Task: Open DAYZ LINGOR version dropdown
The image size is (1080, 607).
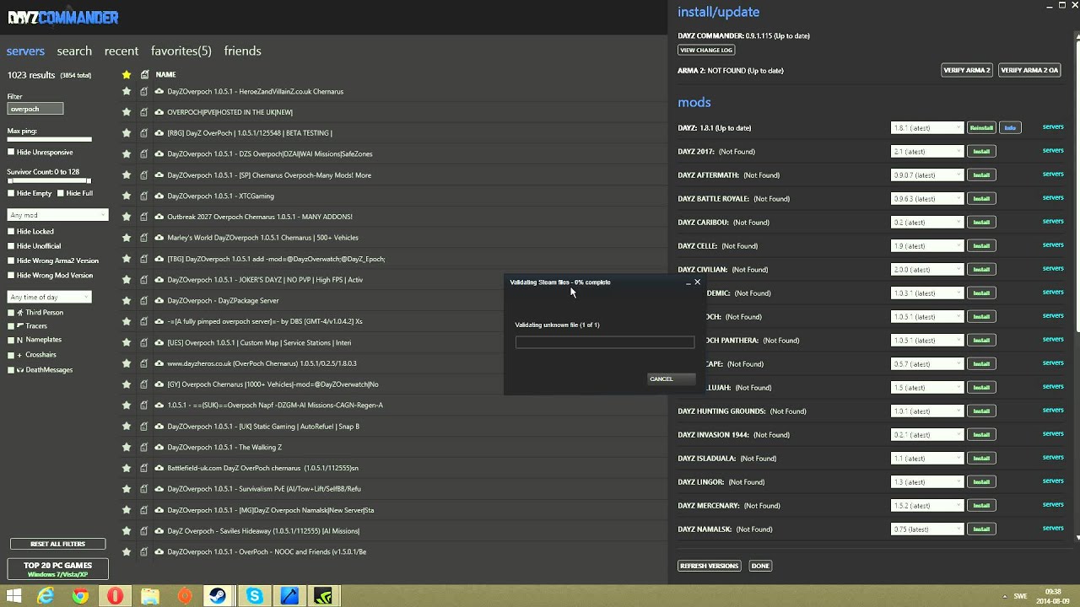Action: [x=927, y=482]
